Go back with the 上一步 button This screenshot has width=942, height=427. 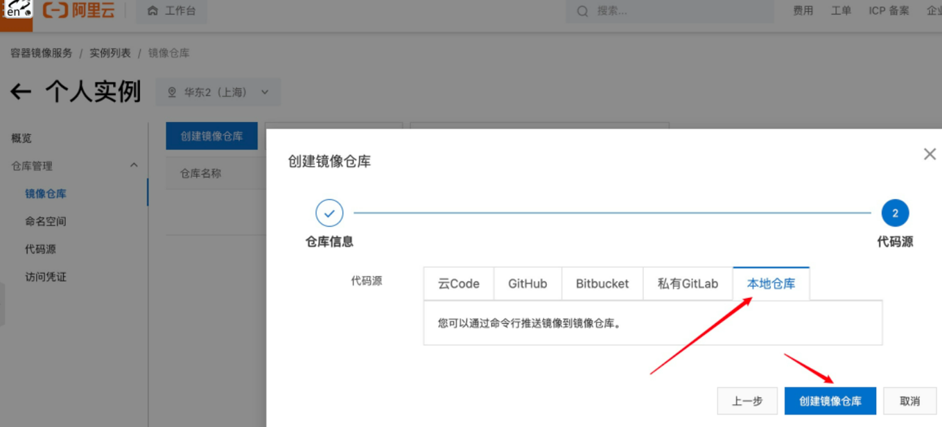[747, 401]
